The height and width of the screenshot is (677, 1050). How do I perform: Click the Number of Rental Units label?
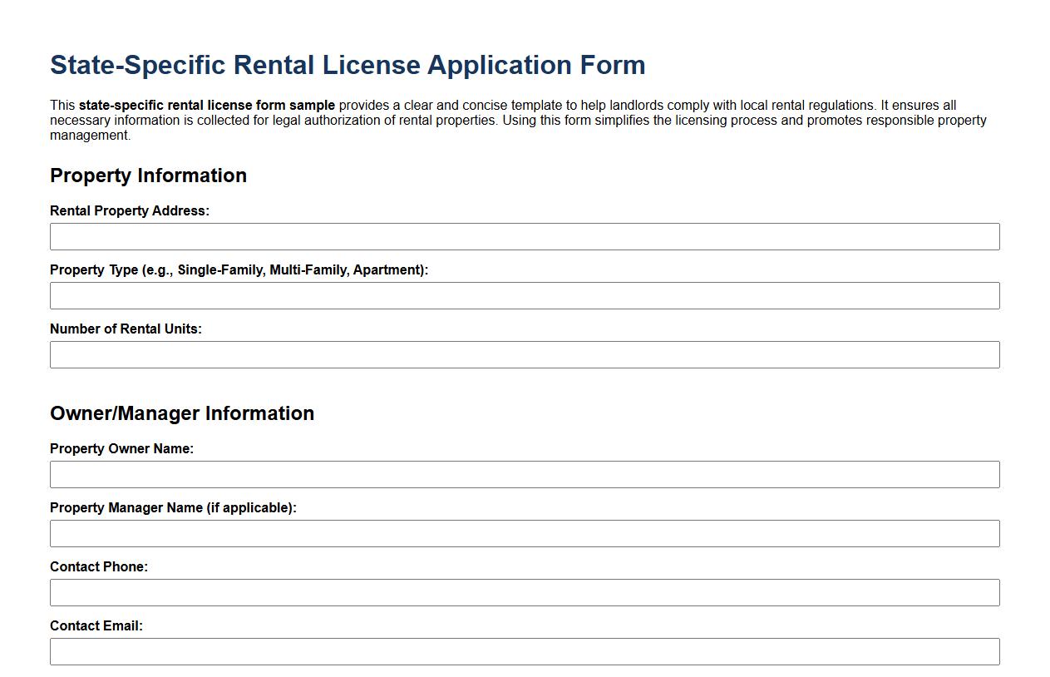(125, 329)
